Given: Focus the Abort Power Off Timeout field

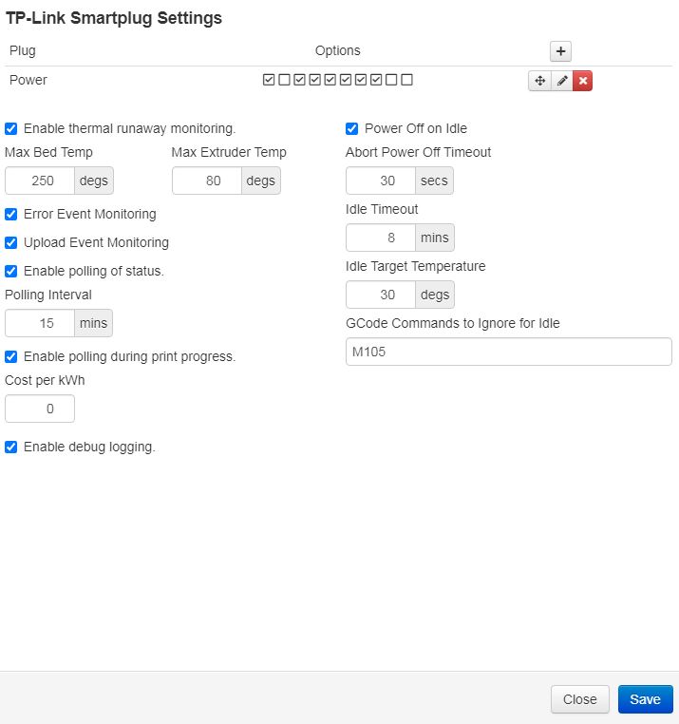Looking at the screenshot, I should click(x=381, y=181).
